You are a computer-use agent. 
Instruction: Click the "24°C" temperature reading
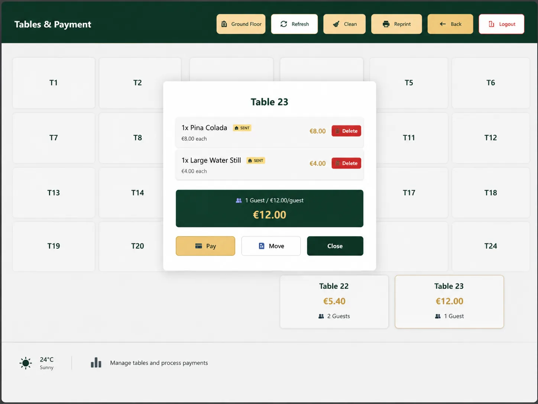click(x=47, y=359)
